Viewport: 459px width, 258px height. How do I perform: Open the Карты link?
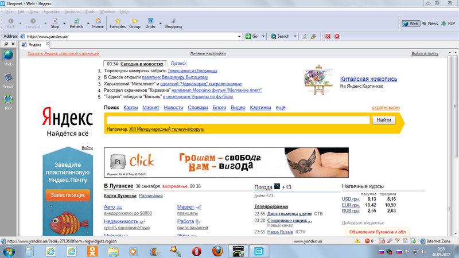131,108
